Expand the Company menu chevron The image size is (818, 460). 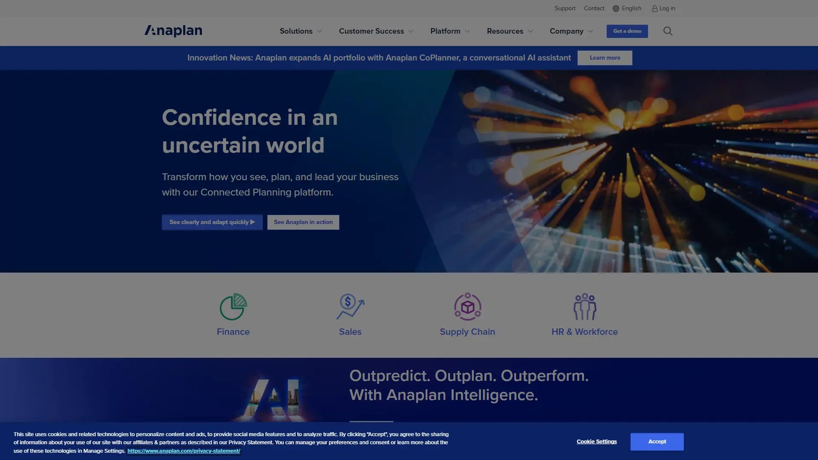[591, 31]
